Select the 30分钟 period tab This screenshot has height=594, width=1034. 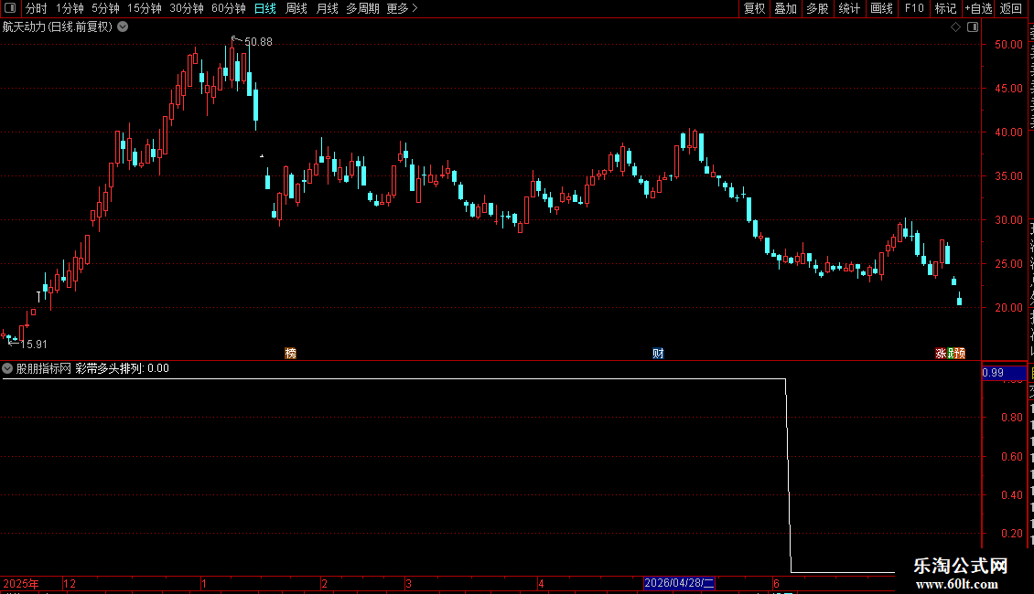click(187, 8)
